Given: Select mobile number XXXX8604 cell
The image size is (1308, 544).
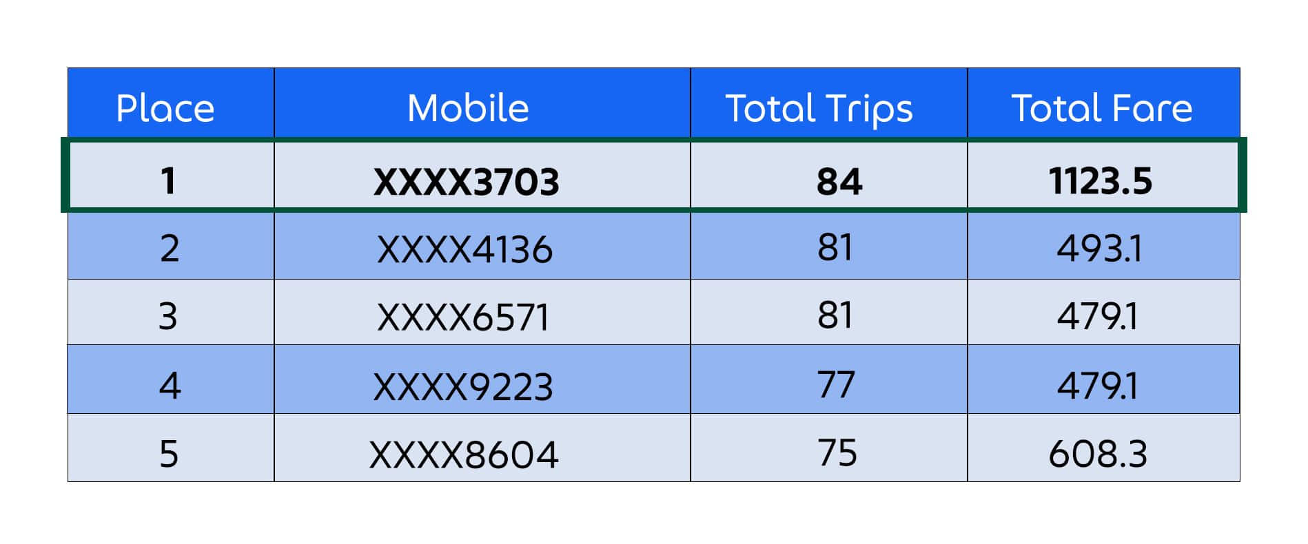Looking at the screenshot, I should [x=482, y=448].
